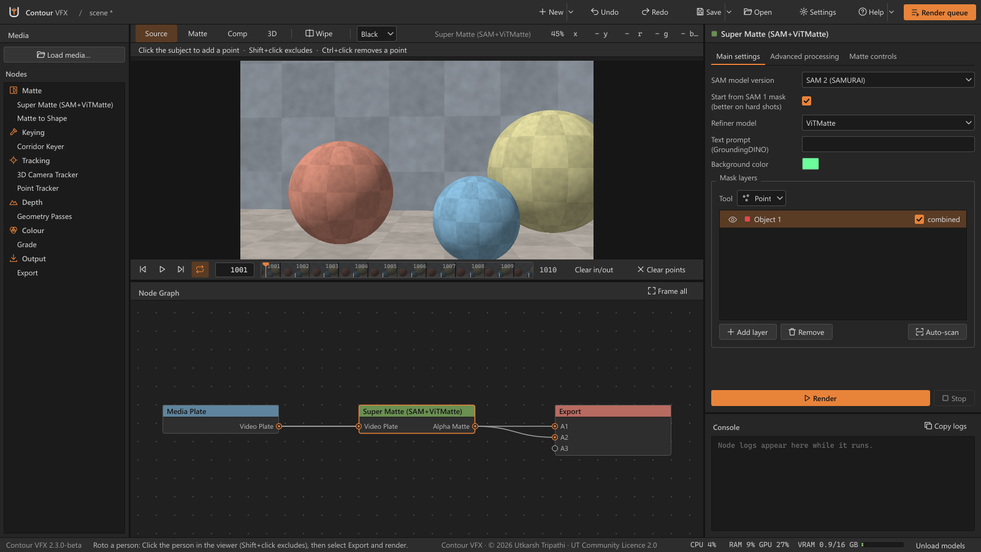The image size is (981, 552).
Task: Click Load media button
Action: (x=64, y=55)
